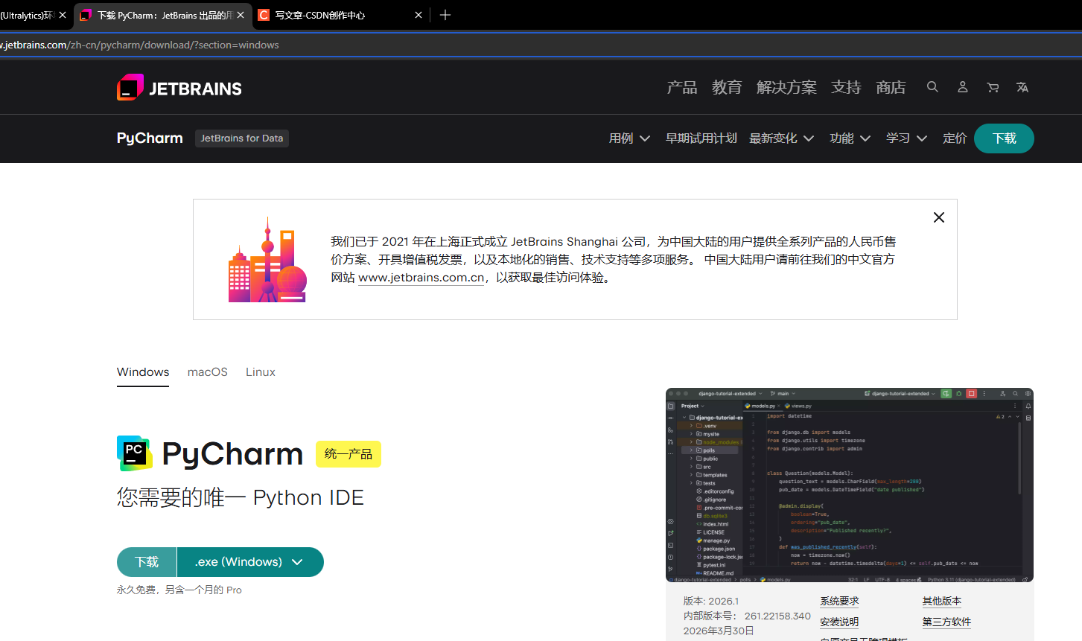Open the 解决方案 top menu
Viewport: 1082px width, 641px height.
pos(786,87)
